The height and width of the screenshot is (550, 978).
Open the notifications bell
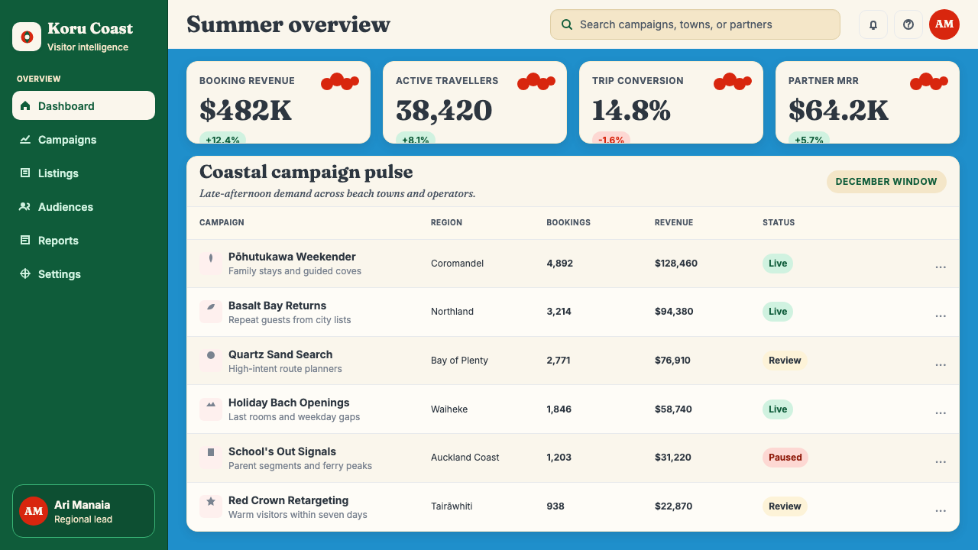click(873, 24)
